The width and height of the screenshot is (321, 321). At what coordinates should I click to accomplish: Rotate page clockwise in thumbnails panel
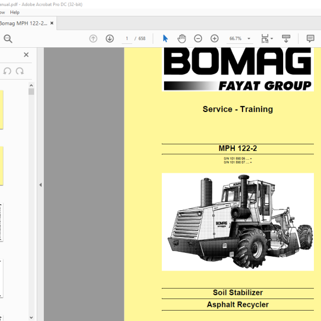click(20, 71)
